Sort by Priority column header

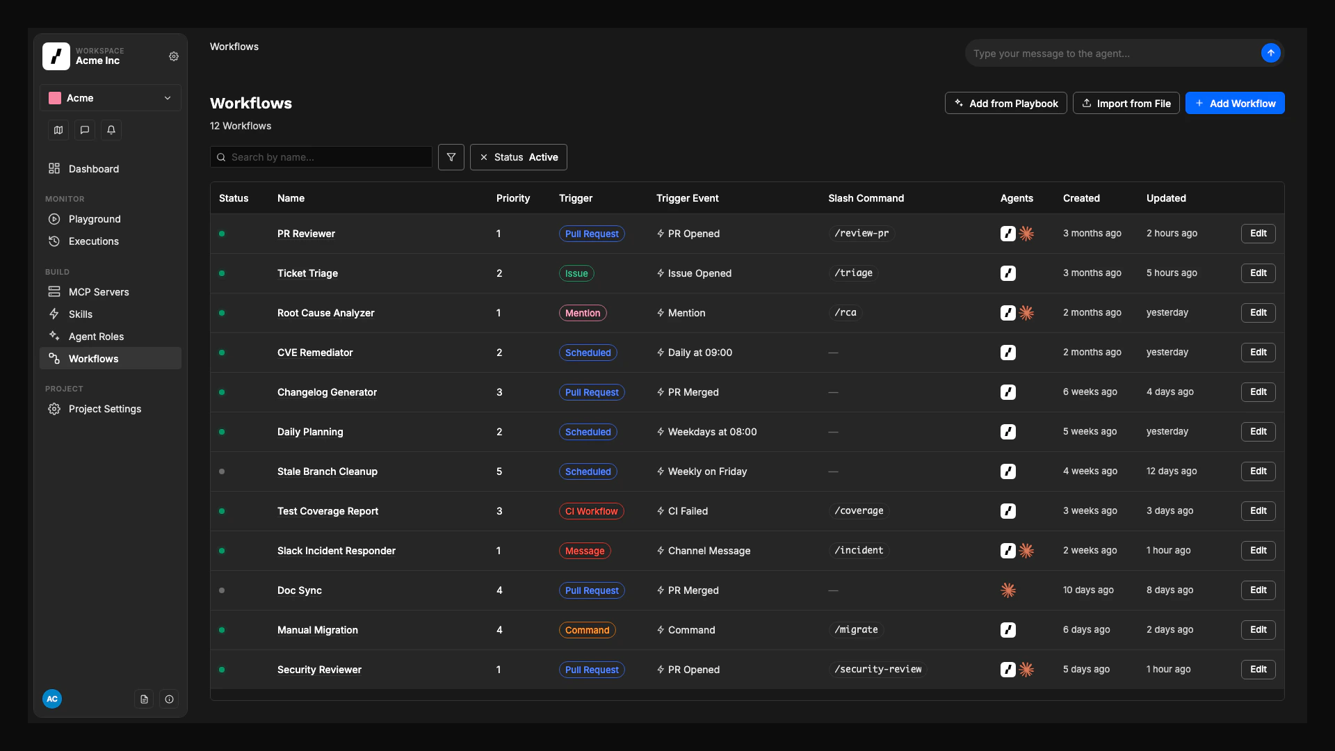click(x=512, y=198)
